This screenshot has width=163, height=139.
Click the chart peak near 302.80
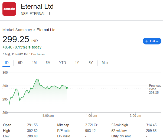pyautogui.click(x=38, y=79)
